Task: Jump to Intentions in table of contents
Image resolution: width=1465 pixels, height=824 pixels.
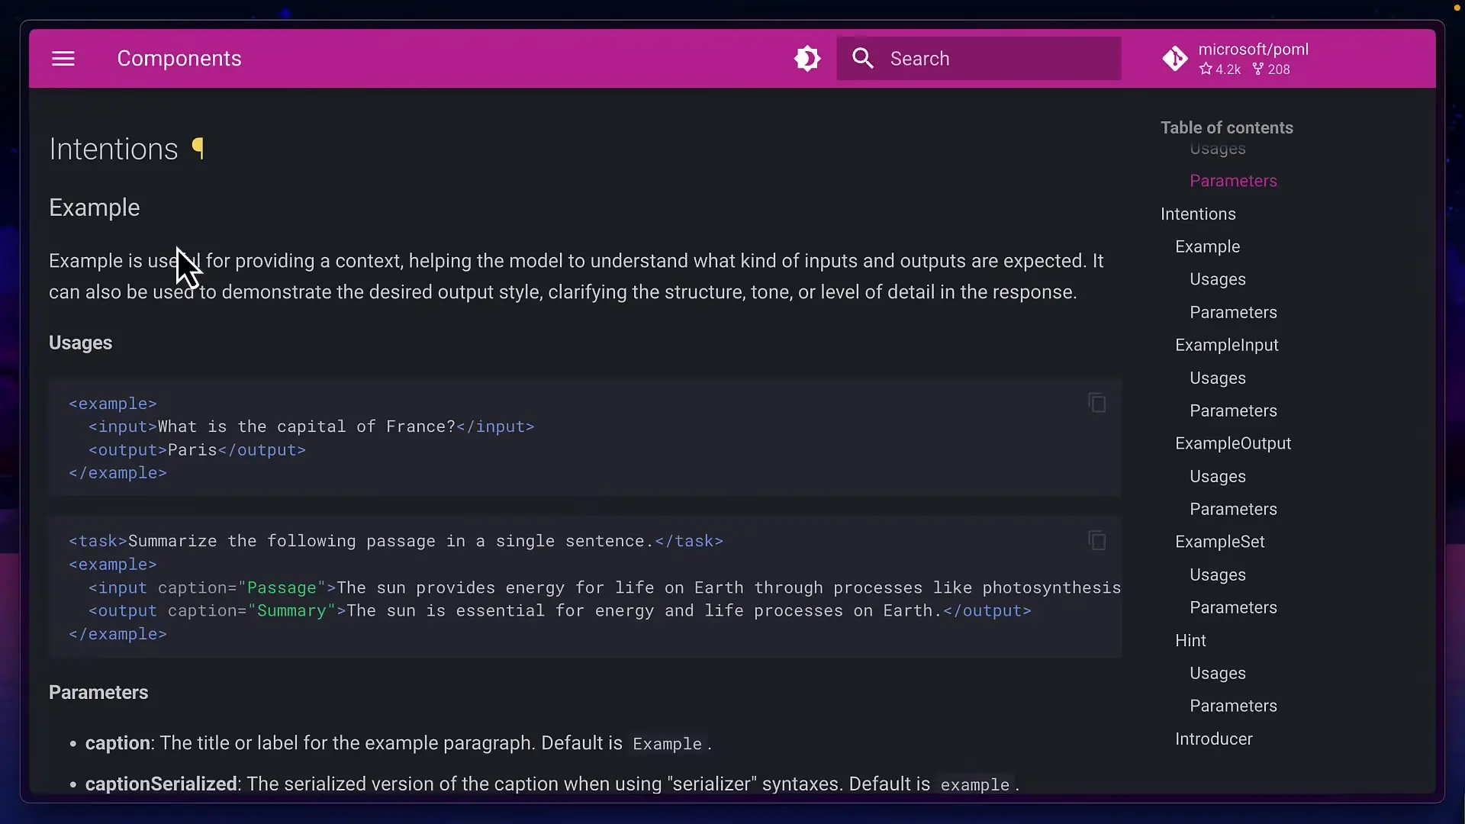Action: [x=1198, y=214]
